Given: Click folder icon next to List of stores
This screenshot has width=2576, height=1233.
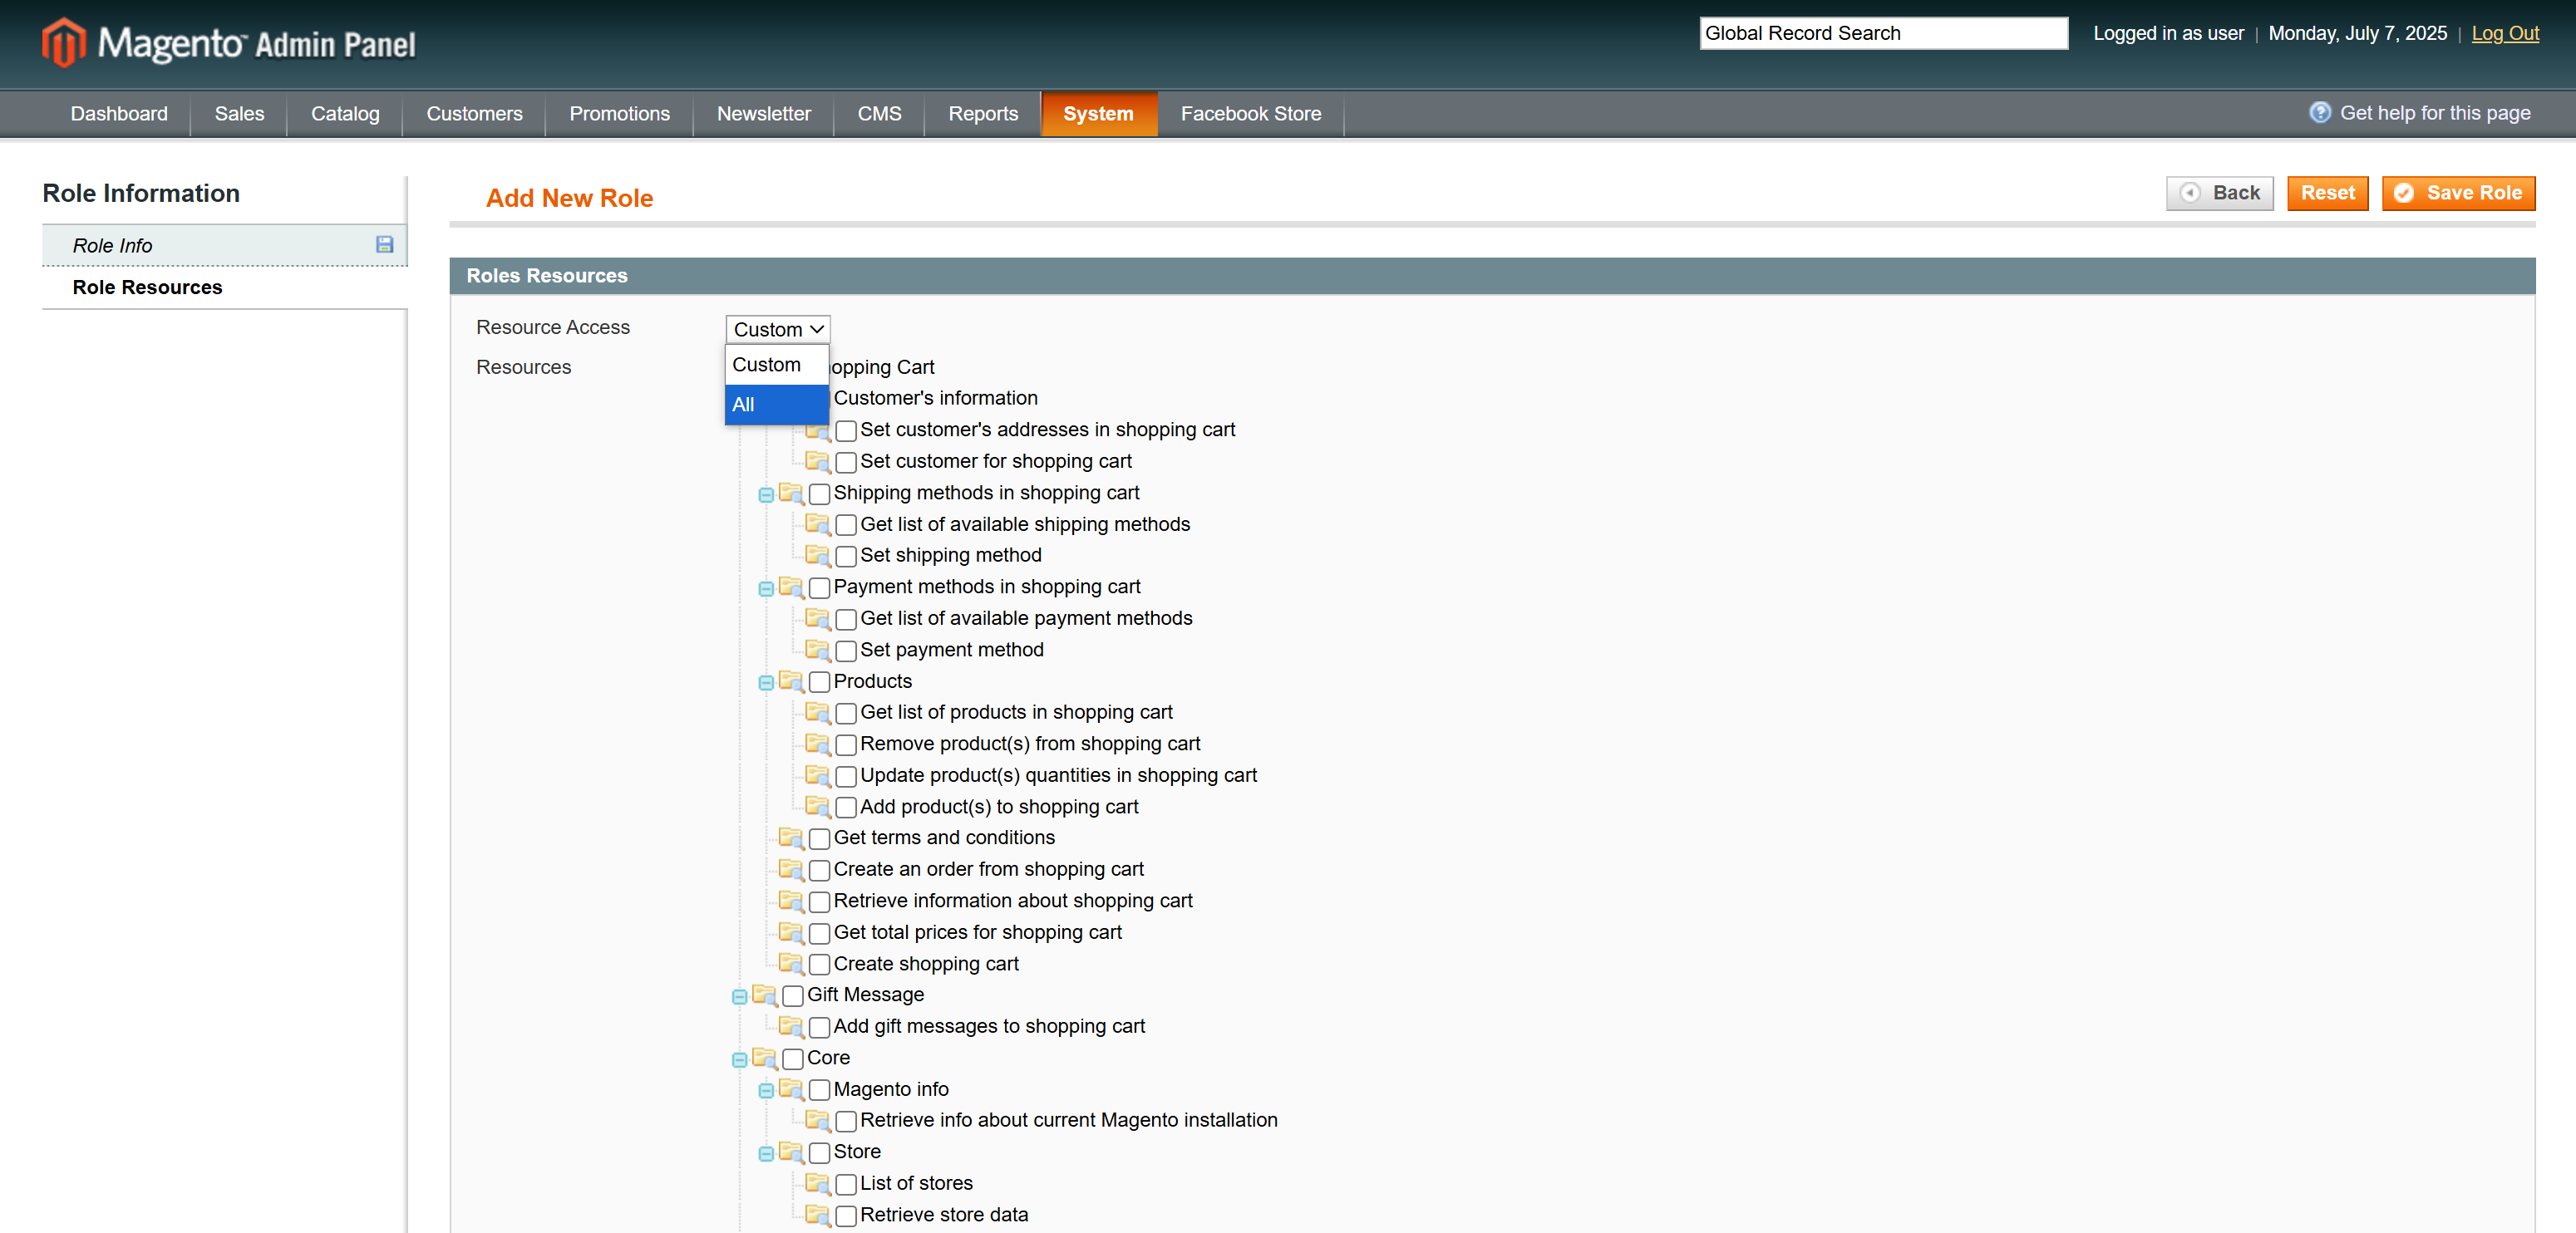Looking at the screenshot, I should [818, 1184].
